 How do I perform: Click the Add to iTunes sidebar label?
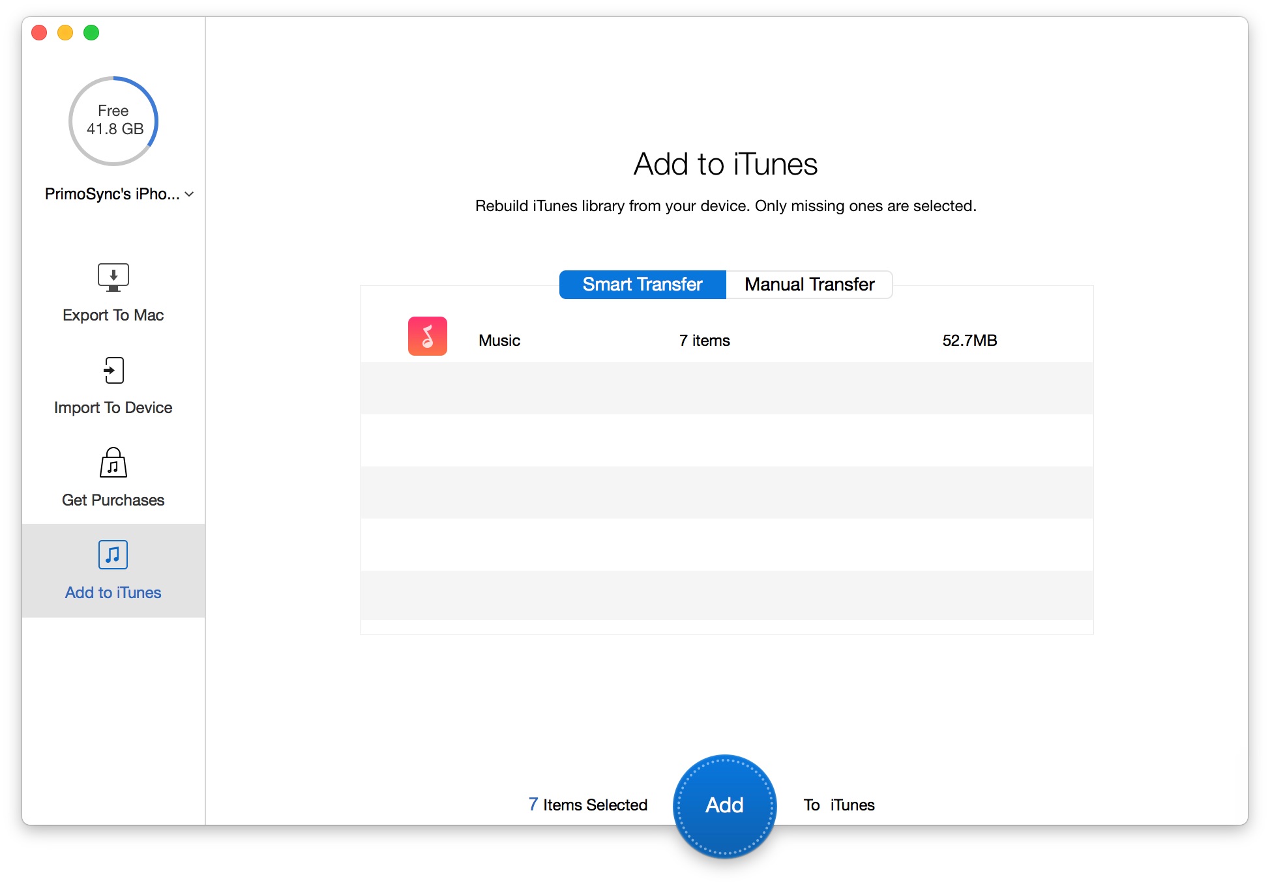(113, 593)
